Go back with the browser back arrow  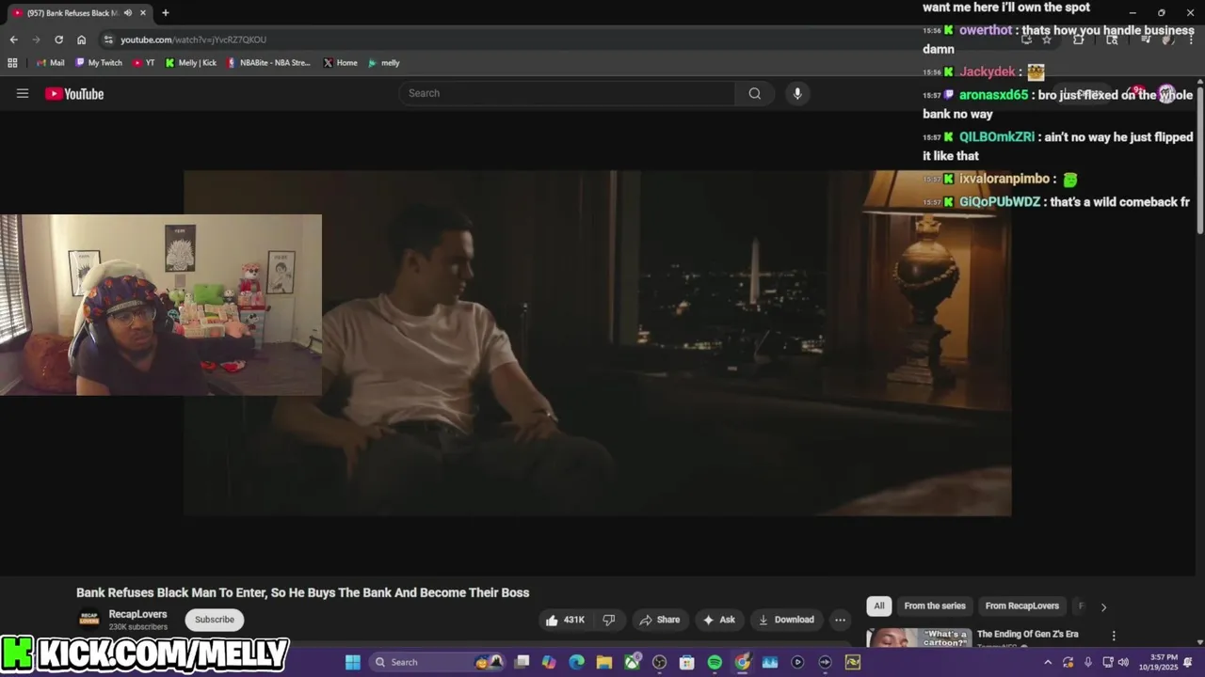pyautogui.click(x=13, y=39)
